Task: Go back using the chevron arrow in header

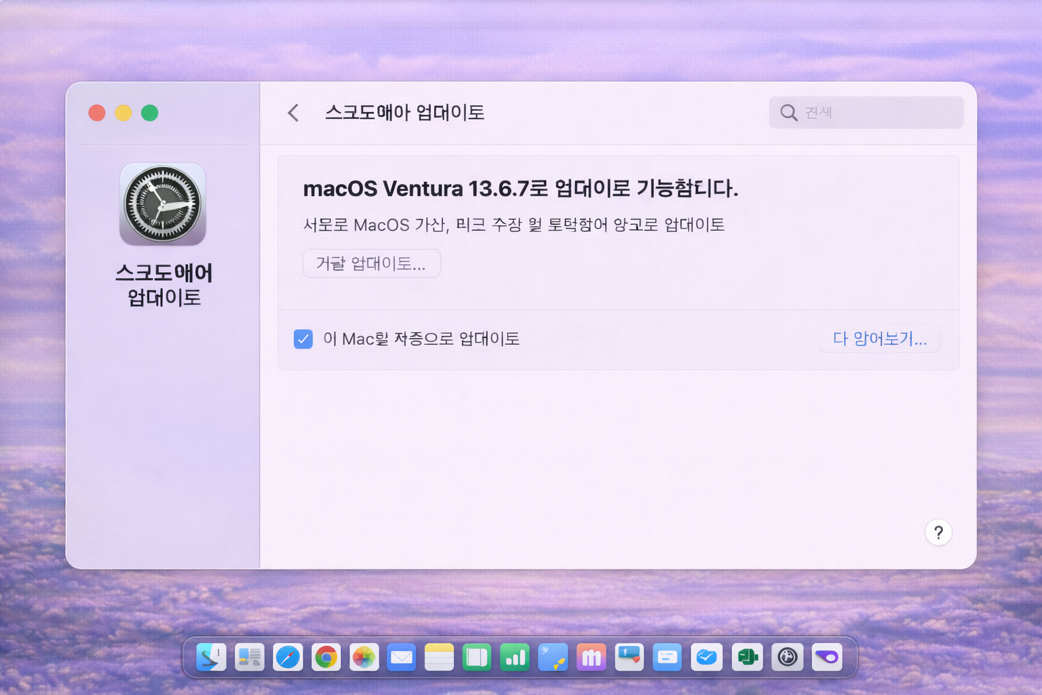Action: [x=293, y=113]
